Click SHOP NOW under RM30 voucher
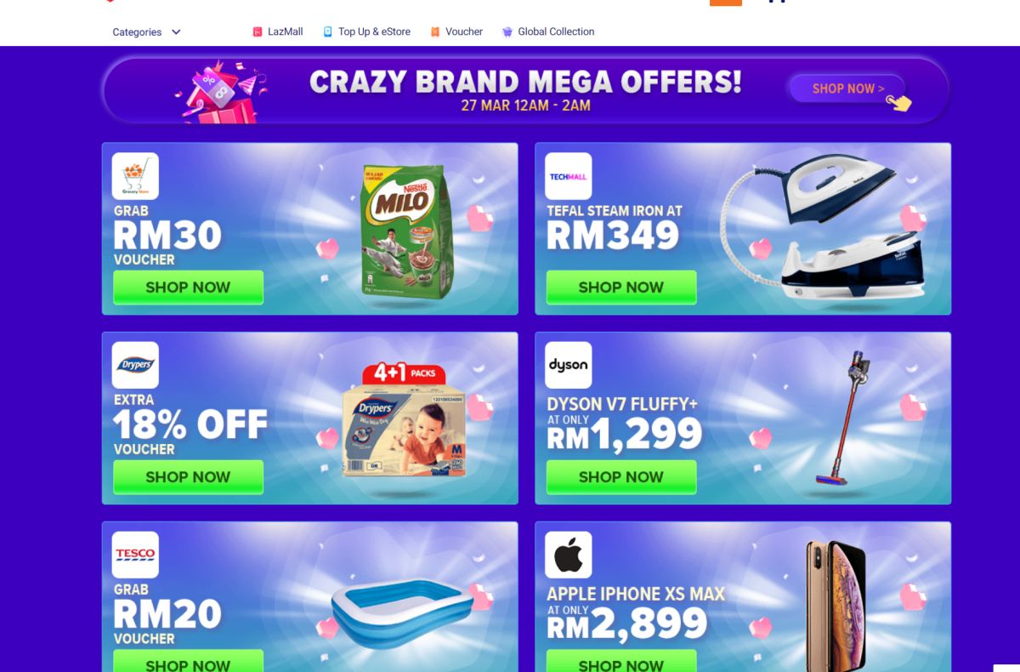Image resolution: width=1020 pixels, height=672 pixels. pyautogui.click(x=188, y=288)
